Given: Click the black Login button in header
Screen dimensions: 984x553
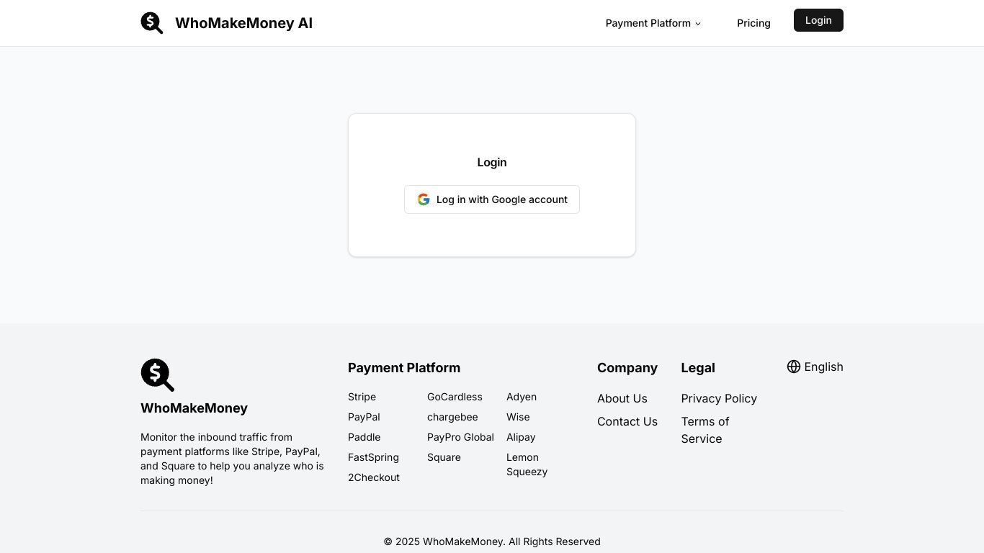Looking at the screenshot, I should pyautogui.click(x=818, y=20).
